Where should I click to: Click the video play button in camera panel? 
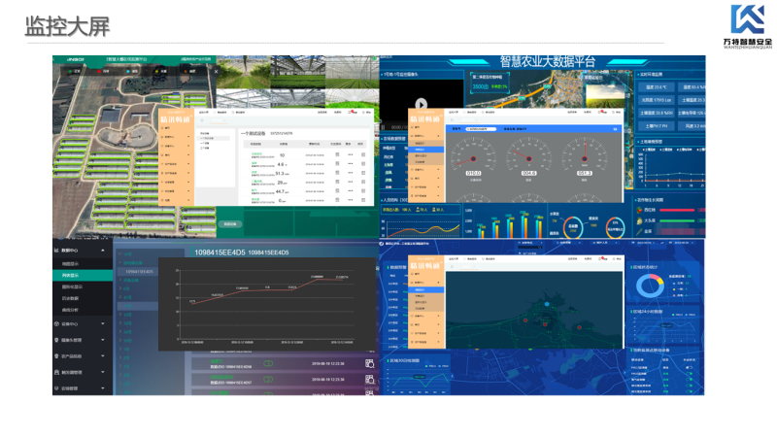(422, 104)
